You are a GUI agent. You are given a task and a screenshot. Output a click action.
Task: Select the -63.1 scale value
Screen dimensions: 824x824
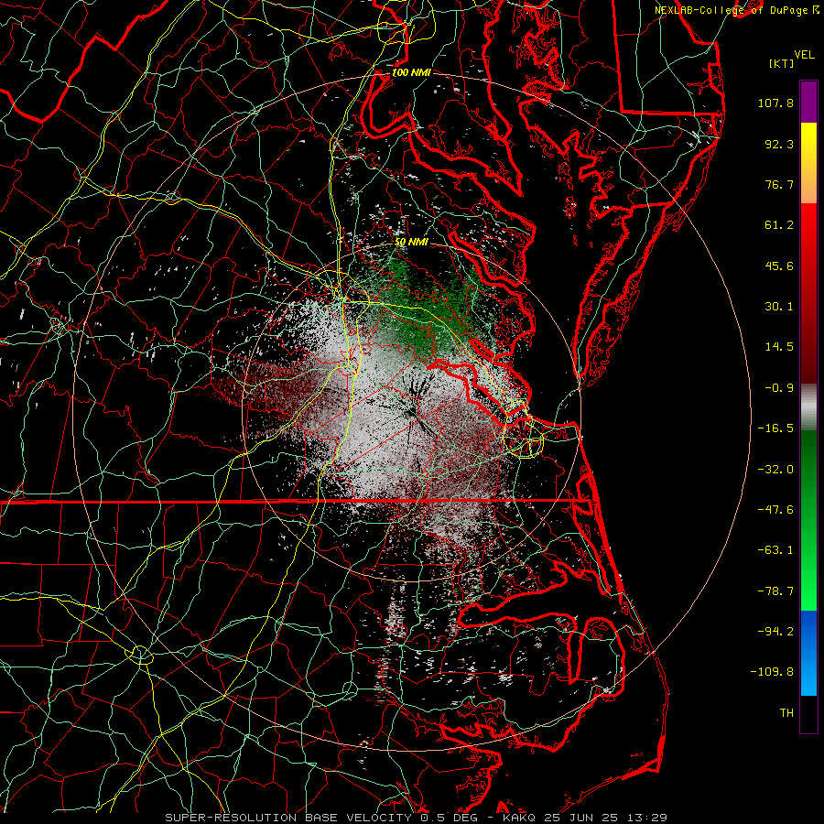coord(775,550)
